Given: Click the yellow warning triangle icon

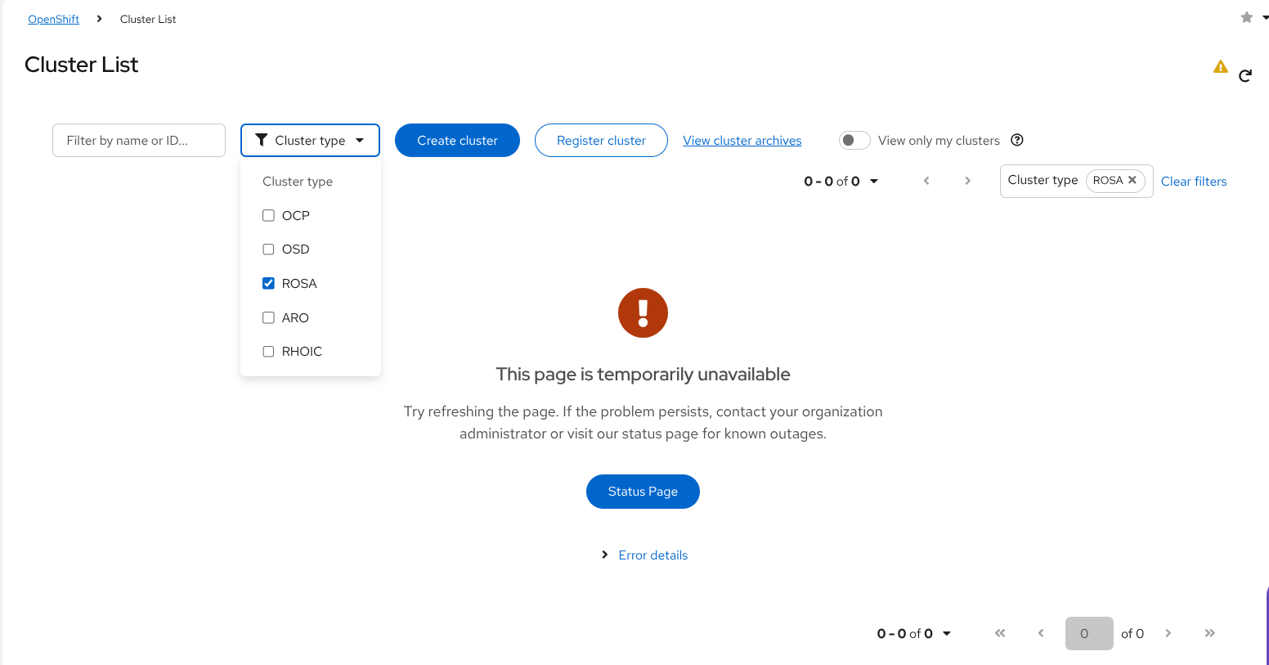Looking at the screenshot, I should [1220, 67].
